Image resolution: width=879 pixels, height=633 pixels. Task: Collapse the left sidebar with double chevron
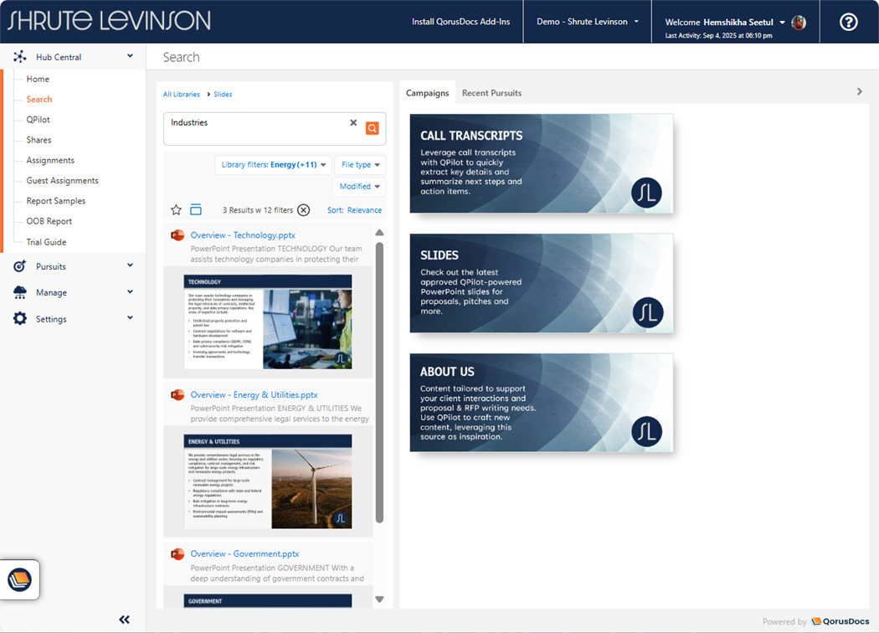point(124,620)
